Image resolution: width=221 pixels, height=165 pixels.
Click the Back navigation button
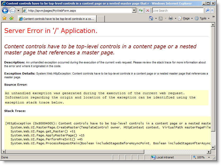[5, 11]
